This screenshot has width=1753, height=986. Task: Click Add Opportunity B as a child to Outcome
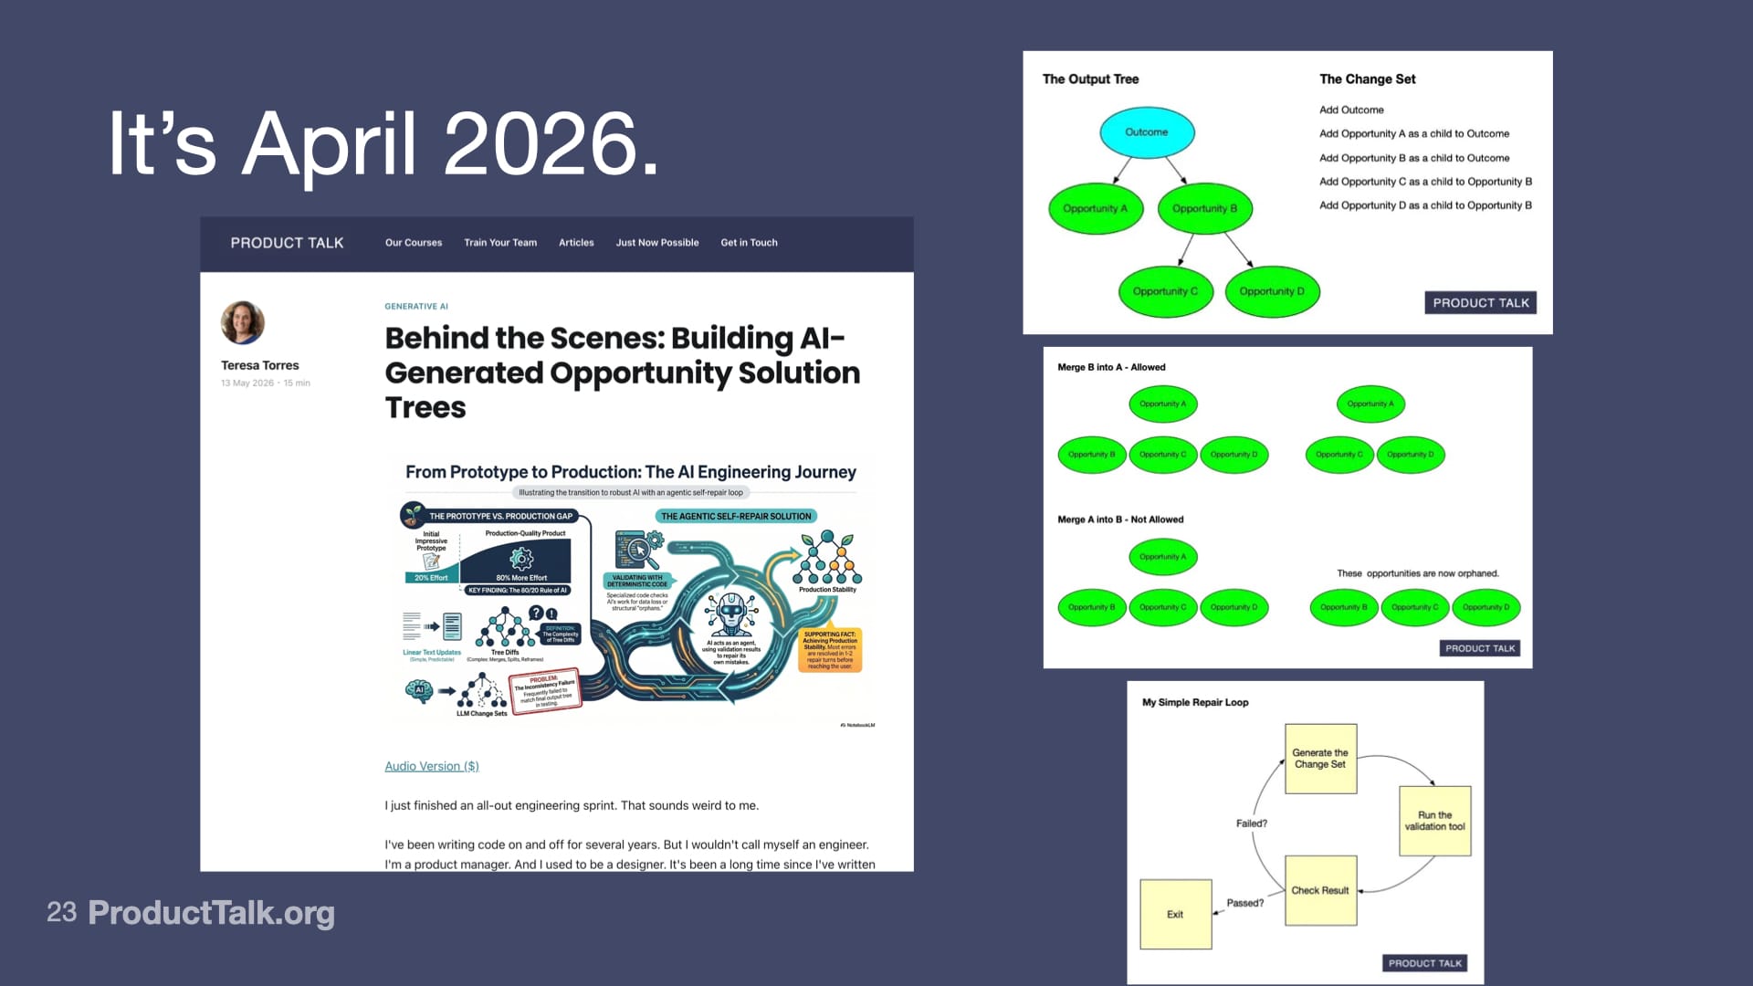point(1414,158)
